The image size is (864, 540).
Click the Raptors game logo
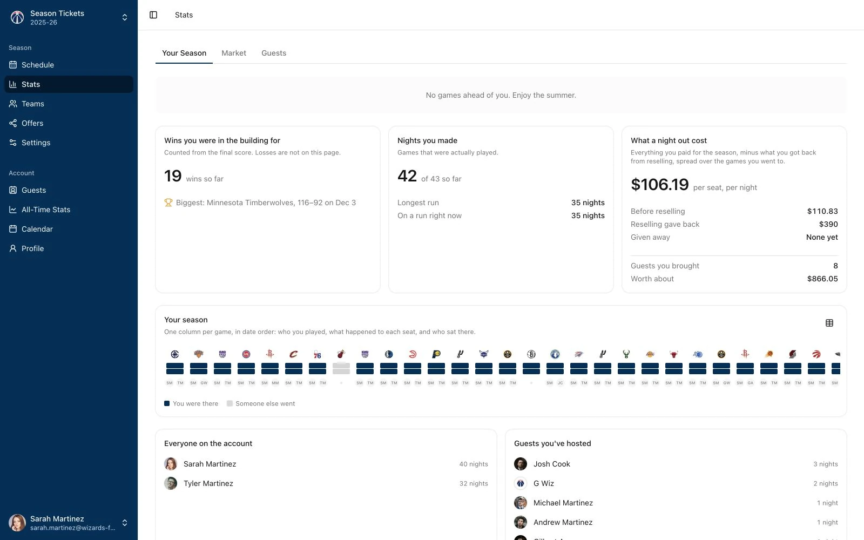tap(816, 354)
